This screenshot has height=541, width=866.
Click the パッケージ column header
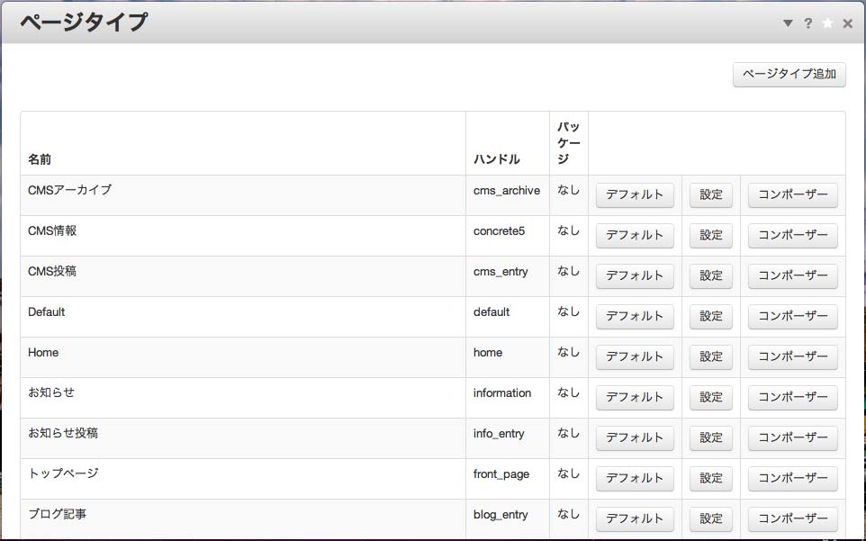click(568, 143)
